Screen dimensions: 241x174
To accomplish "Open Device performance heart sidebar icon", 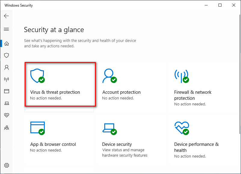I will coord(6,115).
